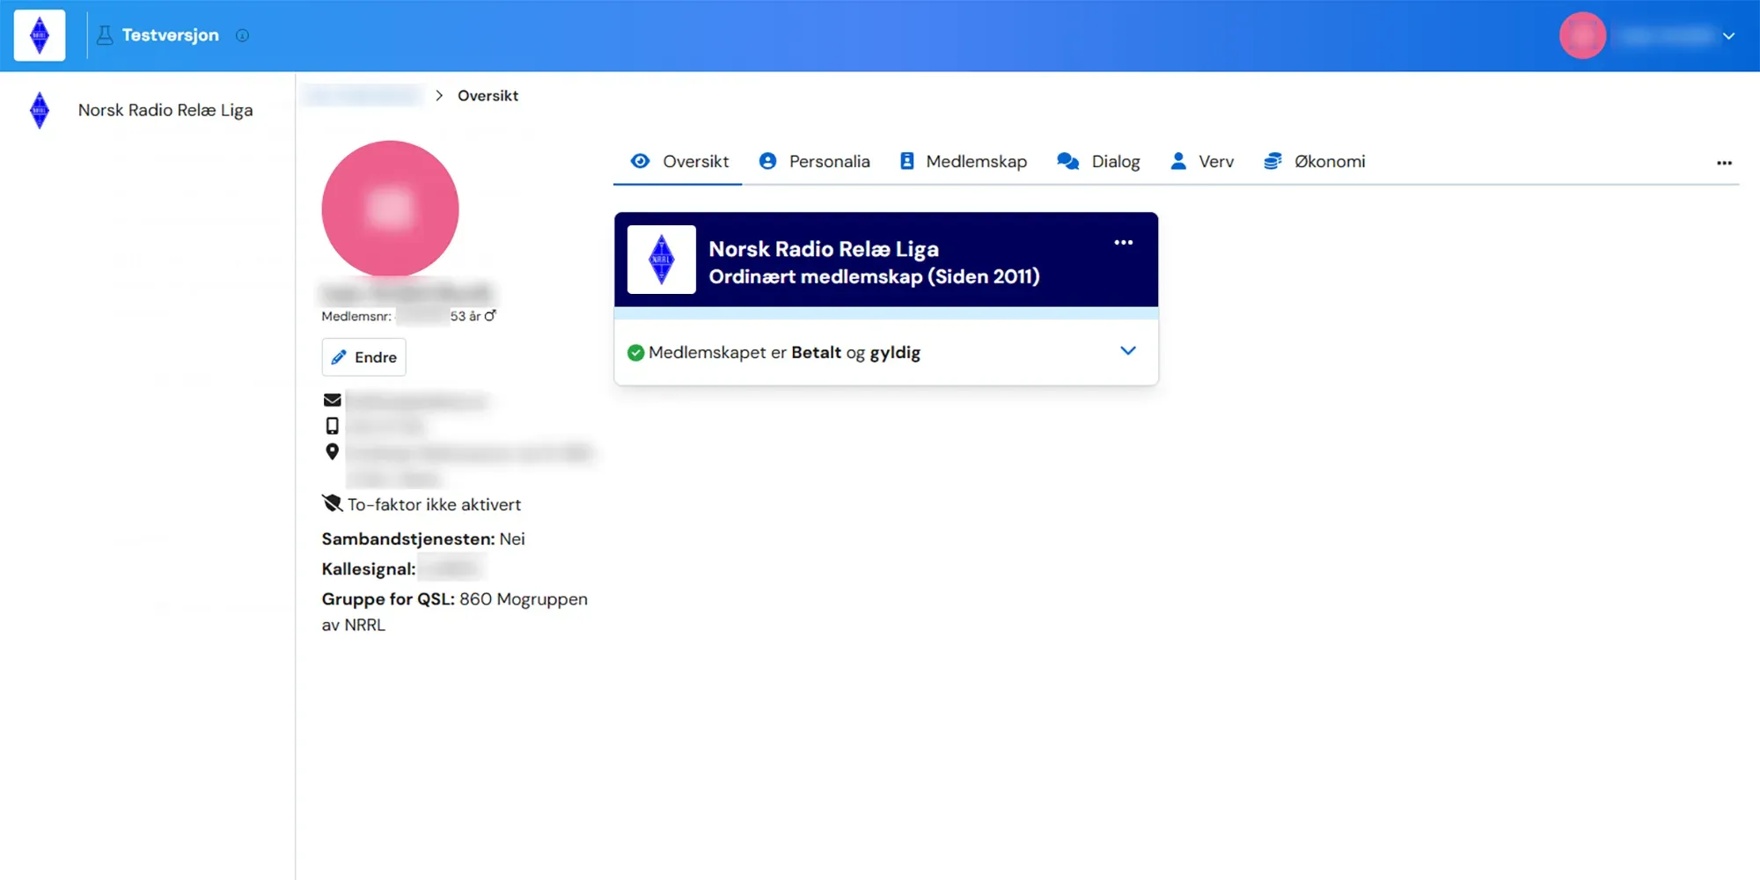Click 'Gruppe for QSL:' label
Screen dimensions: 1760x880
tap(388, 599)
